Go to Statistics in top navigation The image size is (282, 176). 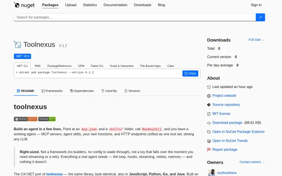pos(90,5)
